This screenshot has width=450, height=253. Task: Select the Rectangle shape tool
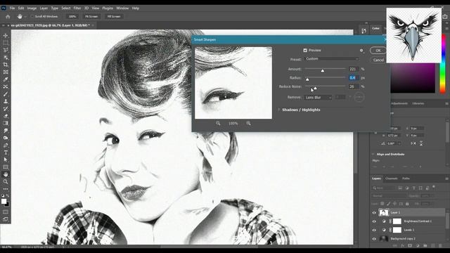pos(6,167)
